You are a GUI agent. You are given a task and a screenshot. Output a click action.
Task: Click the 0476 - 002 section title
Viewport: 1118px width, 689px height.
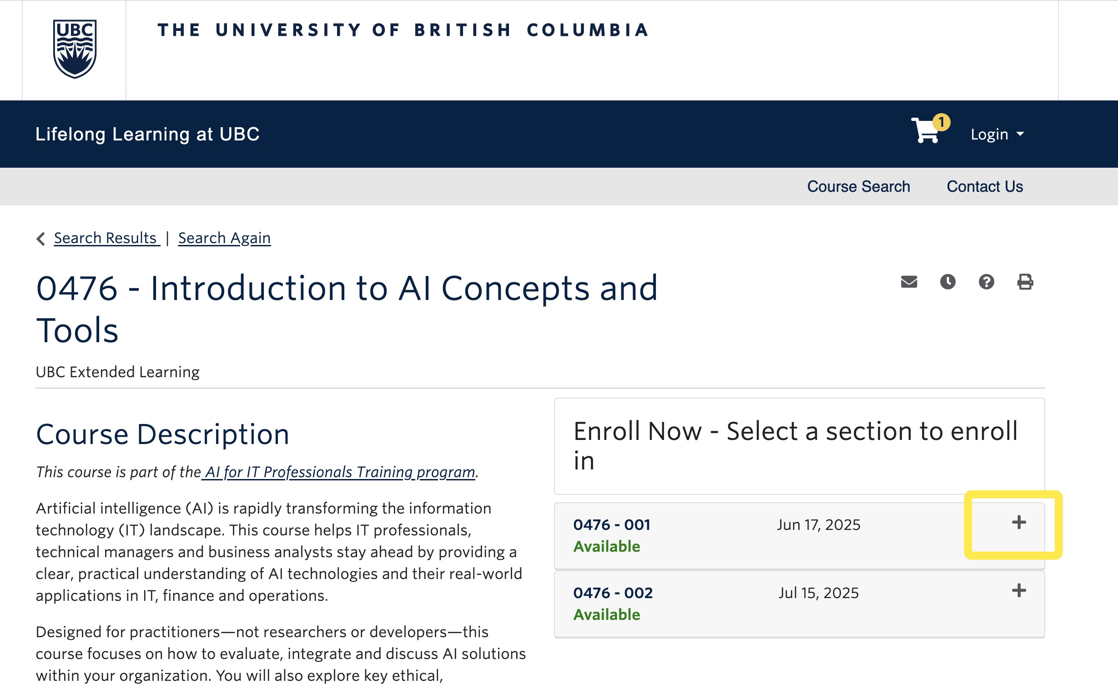click(613, 593)
